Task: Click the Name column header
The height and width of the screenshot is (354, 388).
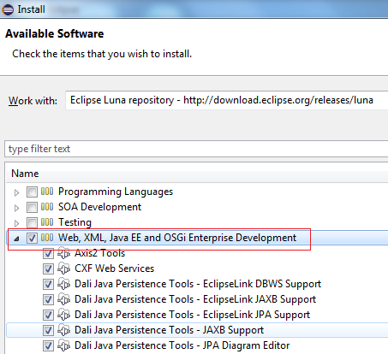Action: tap(25, 174)
